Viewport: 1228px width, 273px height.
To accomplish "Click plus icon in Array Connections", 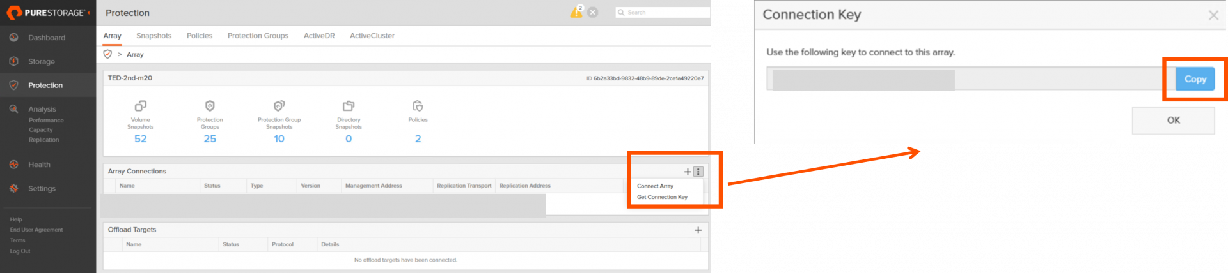I will 688,172.
